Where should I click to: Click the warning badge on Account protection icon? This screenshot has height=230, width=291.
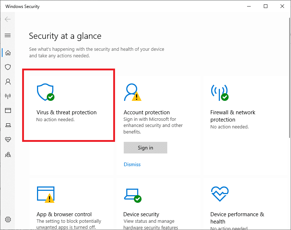click(x=137, y=97)
